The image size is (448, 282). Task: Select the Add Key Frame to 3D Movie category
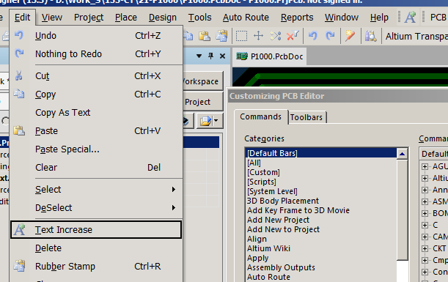[x=298, y=210]
